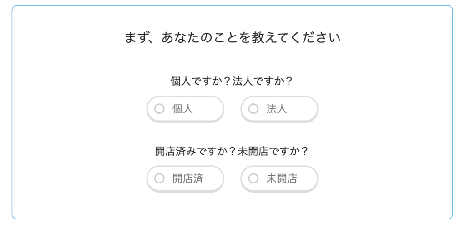Select the 未開店 radio circle
This screenshot has width=466, height=229.
[x=253, y=178]
